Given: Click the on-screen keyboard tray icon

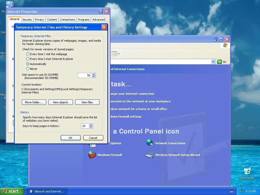Looking at the screenshot, I should pos(232,191).
